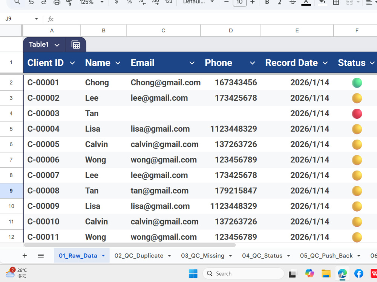Image resolution: width=377 pixels, height=282 pixels.
Task: Select row 9 header
Action: 11,191
